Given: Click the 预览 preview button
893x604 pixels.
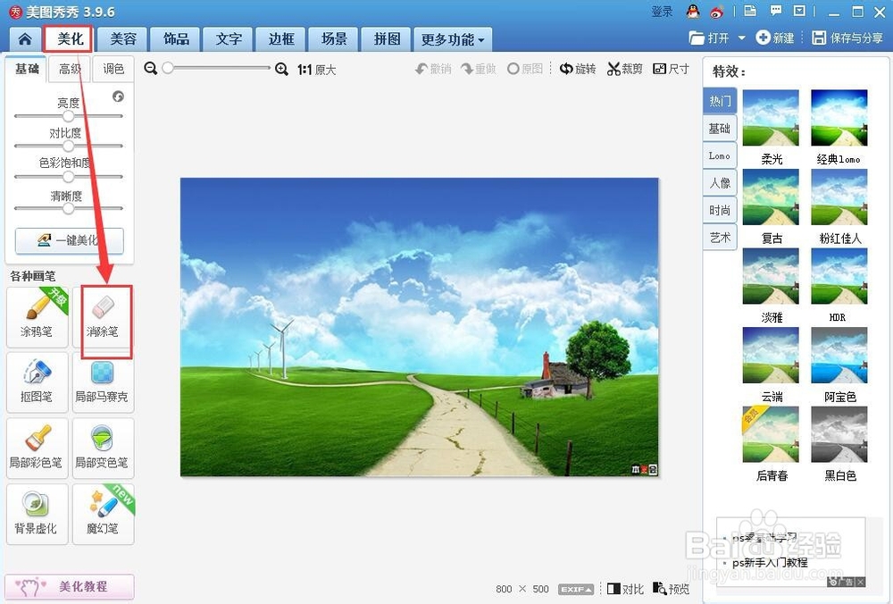Looking at the screenshot, I should click(x=671, y=589).
